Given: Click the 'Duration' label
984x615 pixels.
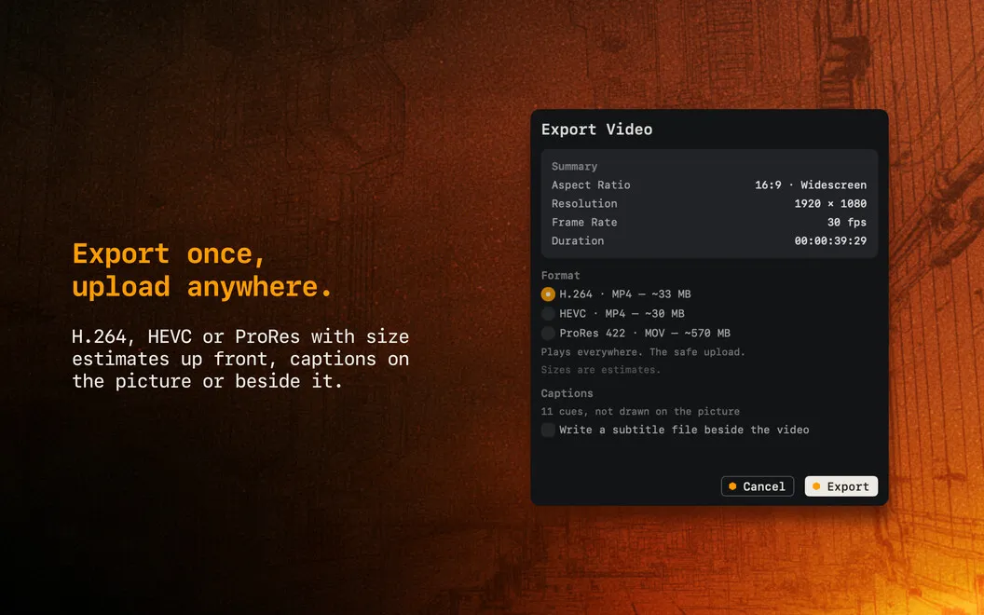Looking at the screenshot, I should [x=578, y=241].
